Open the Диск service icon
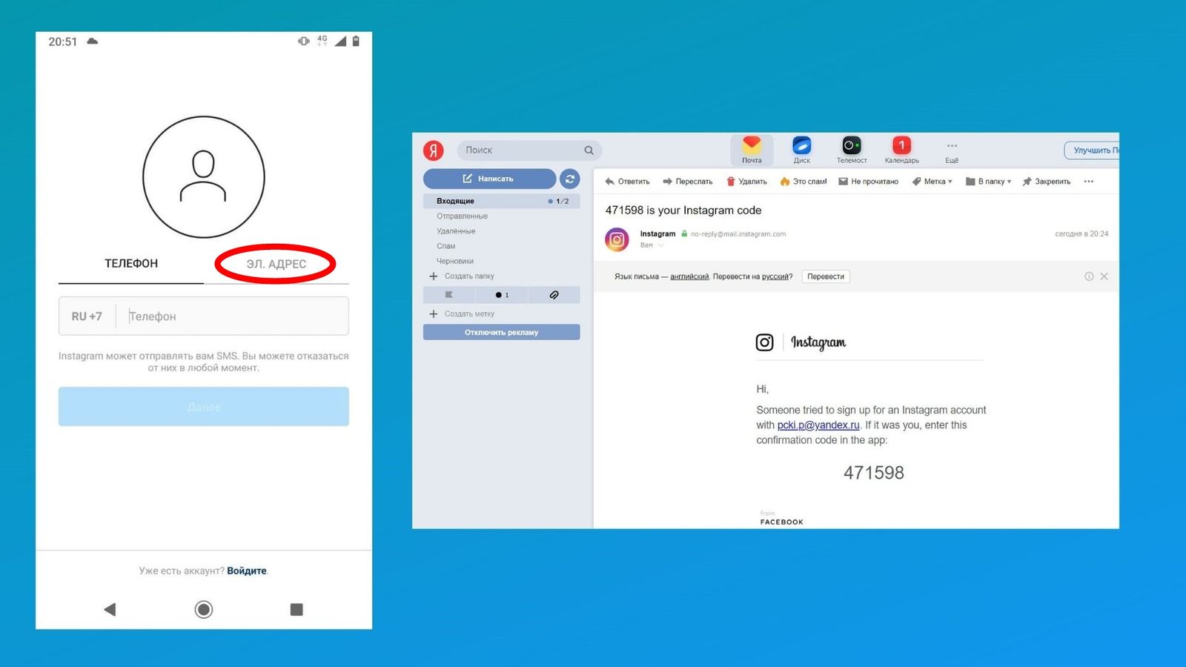Screen dimensions: 1186x667 (x=802, y=150)
